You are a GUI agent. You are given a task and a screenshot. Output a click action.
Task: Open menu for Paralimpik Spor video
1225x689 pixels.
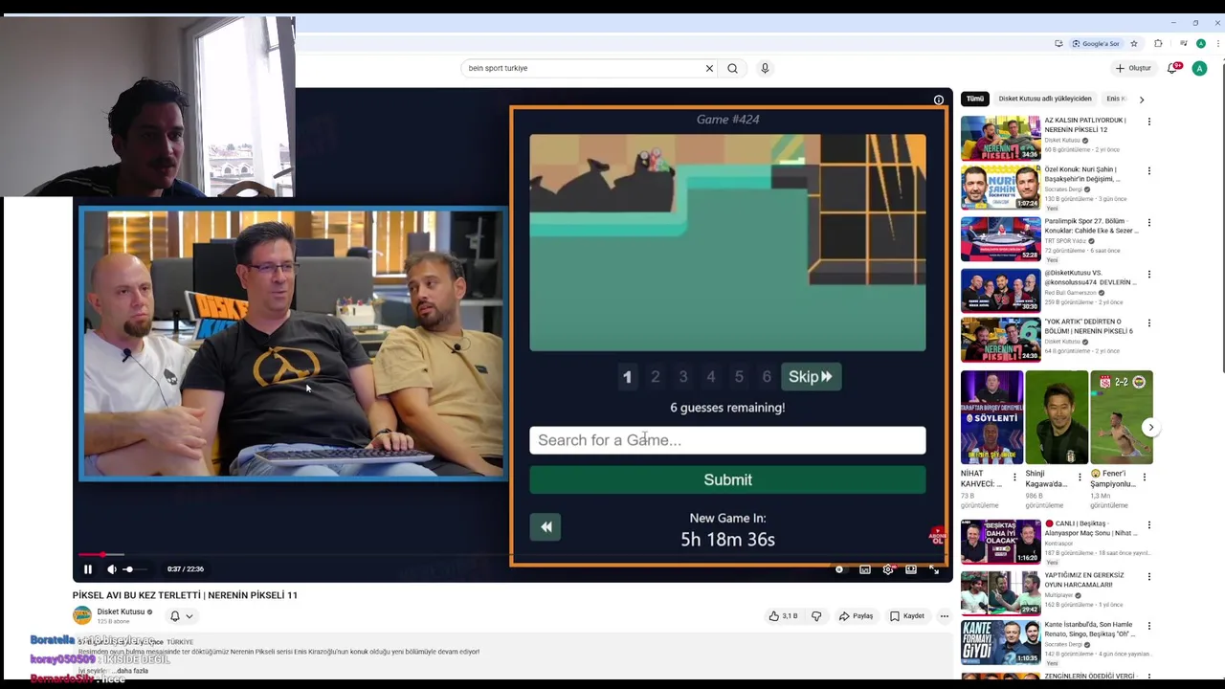pos(1148,223)
